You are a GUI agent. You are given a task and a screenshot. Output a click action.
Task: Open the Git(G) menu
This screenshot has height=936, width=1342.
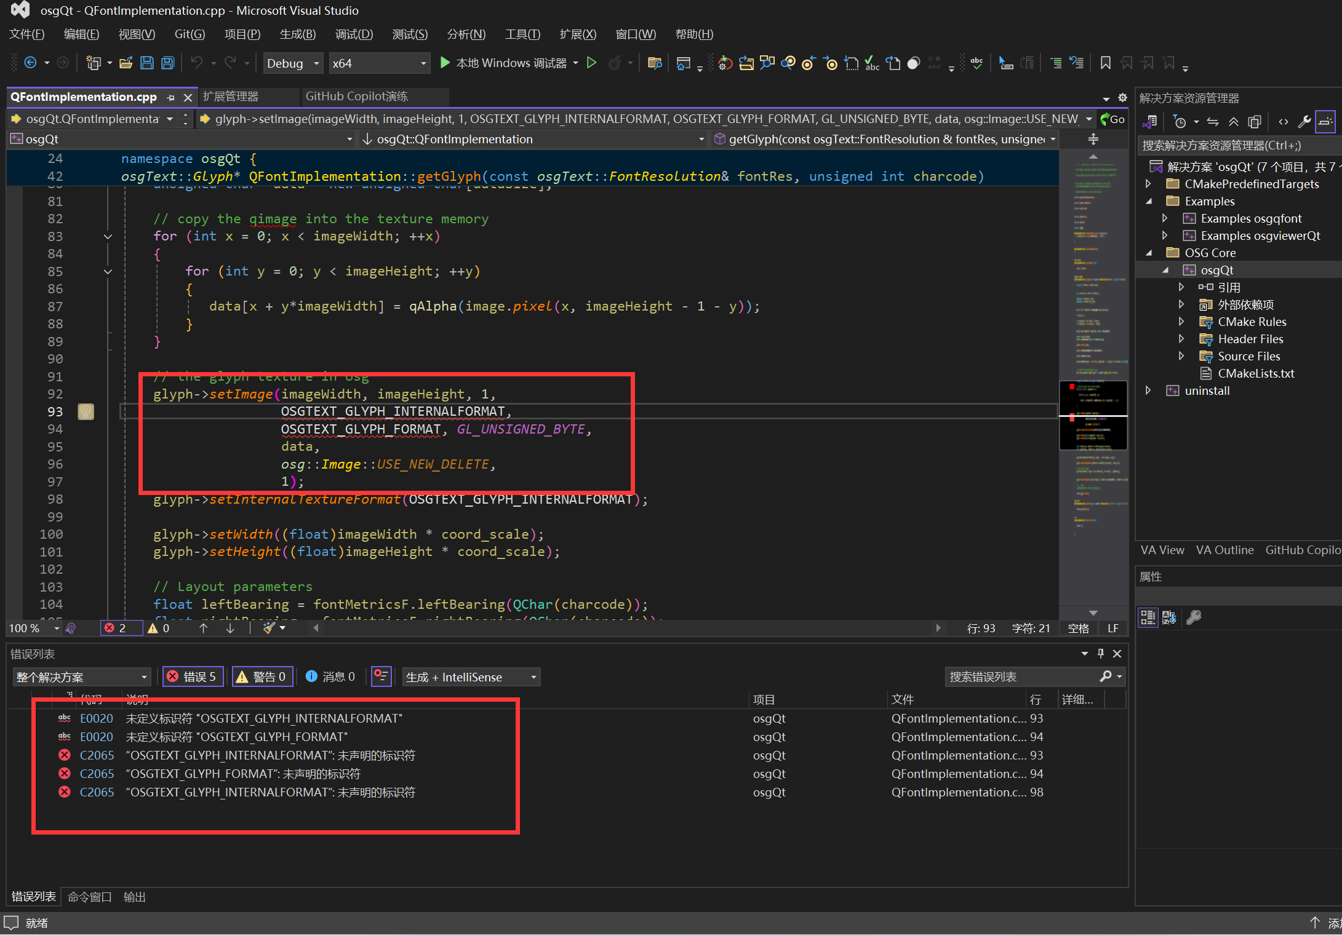[x=190, y=34]
